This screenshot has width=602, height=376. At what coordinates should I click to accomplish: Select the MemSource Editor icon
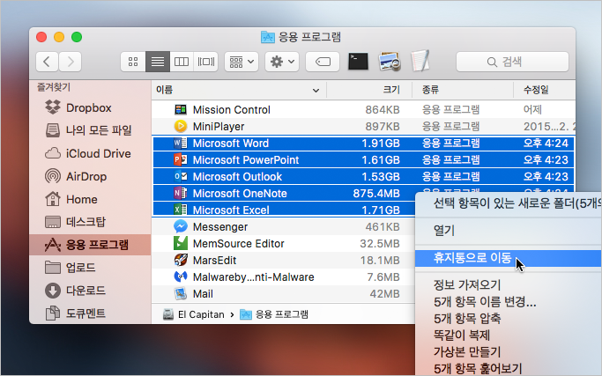(x=181, y=243)
